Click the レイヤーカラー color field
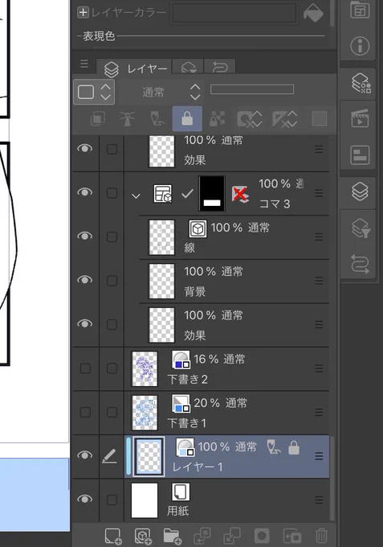Image resolution: width=383 pixels, height=547 pixels. coord(234,13)
